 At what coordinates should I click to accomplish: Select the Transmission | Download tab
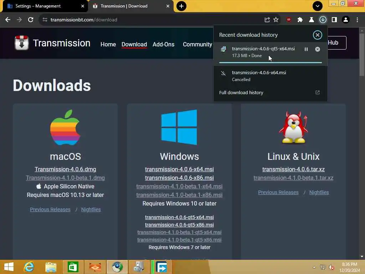131,6
